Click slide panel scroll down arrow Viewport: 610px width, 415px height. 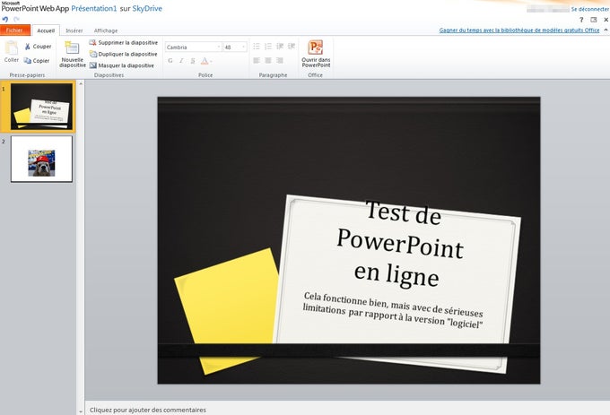click(x=81, y=411)
